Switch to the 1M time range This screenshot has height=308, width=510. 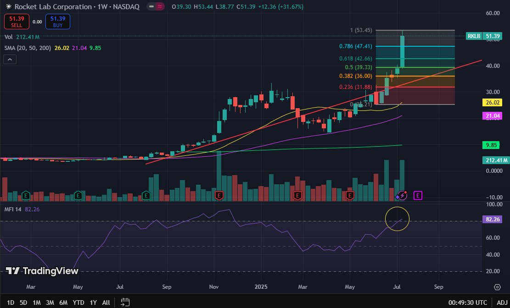[x=36, y=302]
